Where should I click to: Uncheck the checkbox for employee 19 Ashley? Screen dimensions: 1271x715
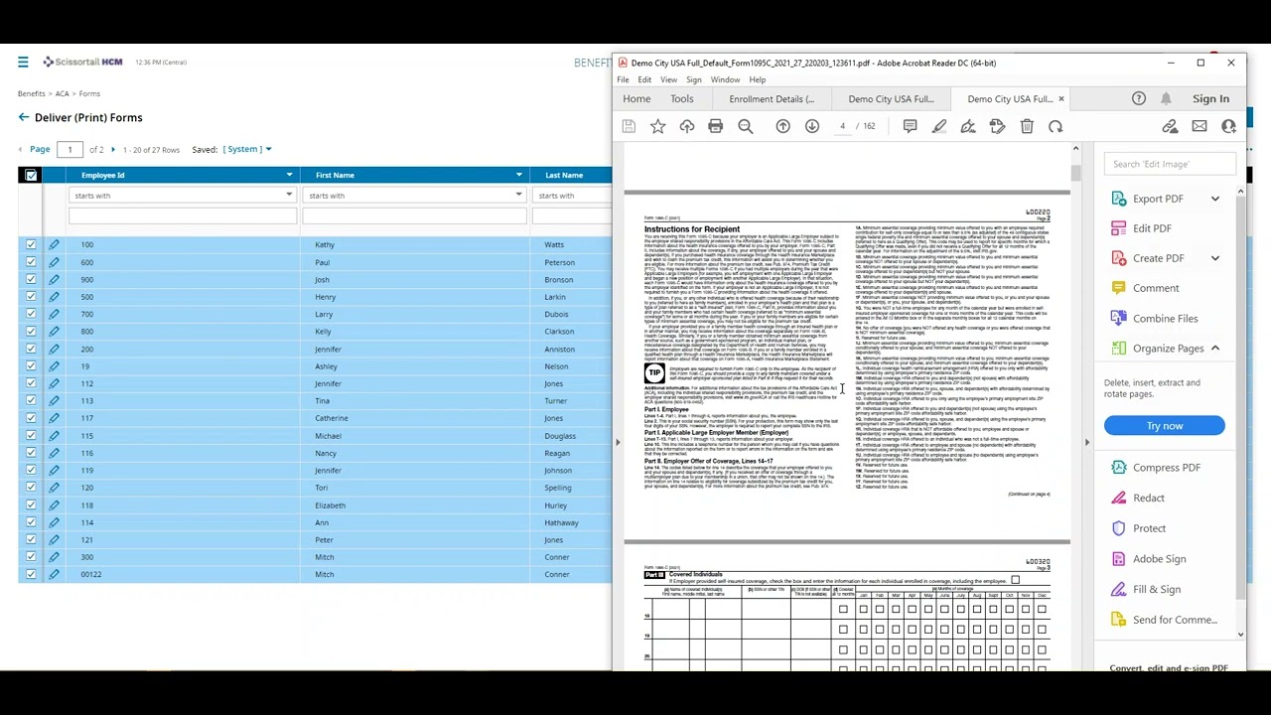coord(31,366)
